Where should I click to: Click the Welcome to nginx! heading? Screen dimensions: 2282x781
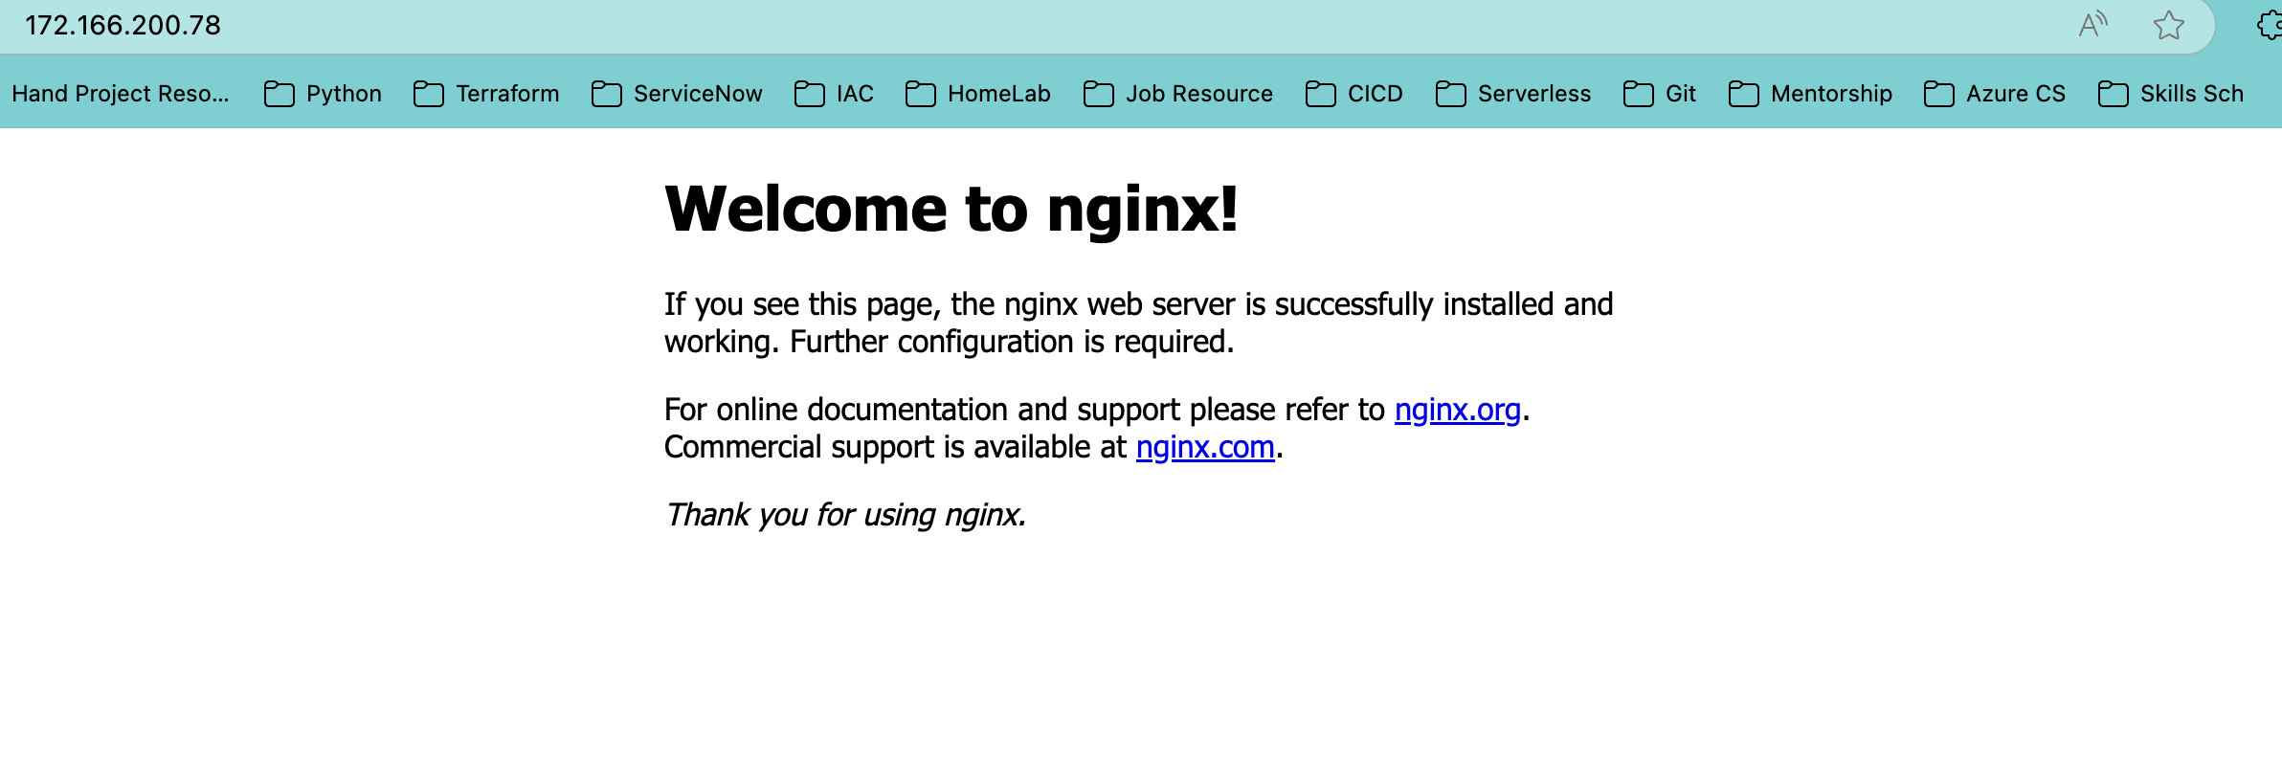pos(951,209)
